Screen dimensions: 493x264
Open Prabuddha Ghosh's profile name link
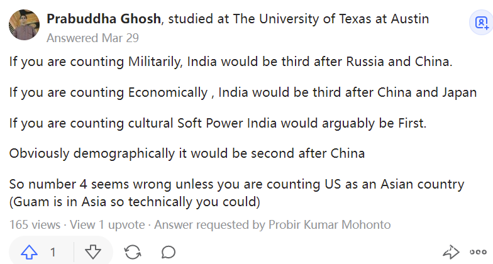pyautogui.click(x=103, y=19)
